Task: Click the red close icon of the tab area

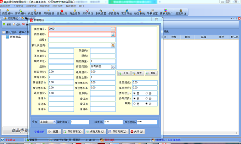Action: pos(239,18)
